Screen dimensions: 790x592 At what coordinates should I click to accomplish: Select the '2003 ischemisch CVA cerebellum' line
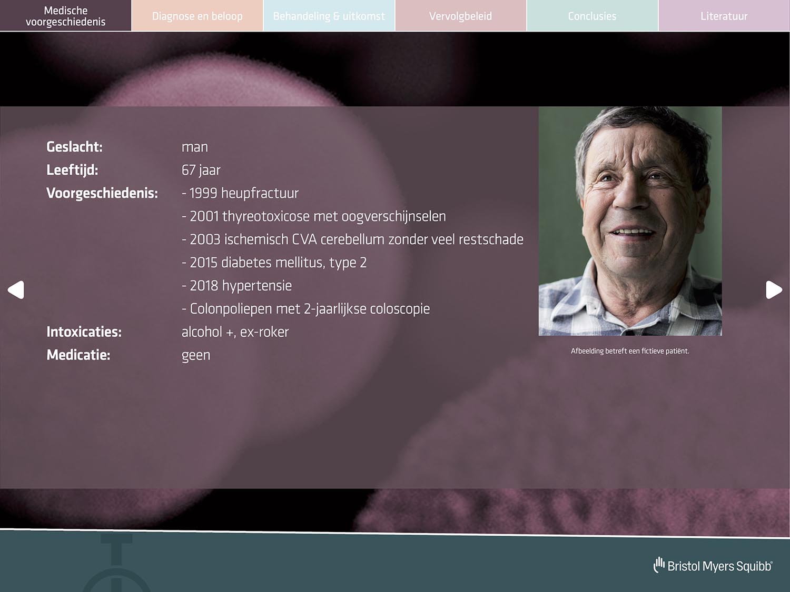352,239
